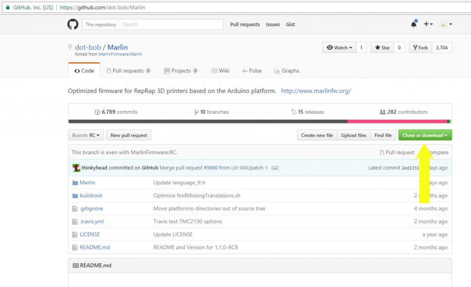This screenshot has height=287, width=471.
Task: Click the browser address bar URL
Action: pyautogui.click(x=103, y=7)
